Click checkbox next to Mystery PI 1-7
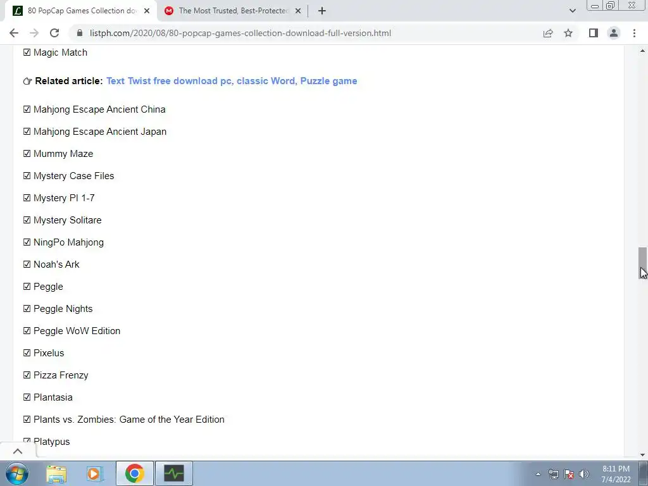Screen dimensions: 648x486 (x=27, y=198)
